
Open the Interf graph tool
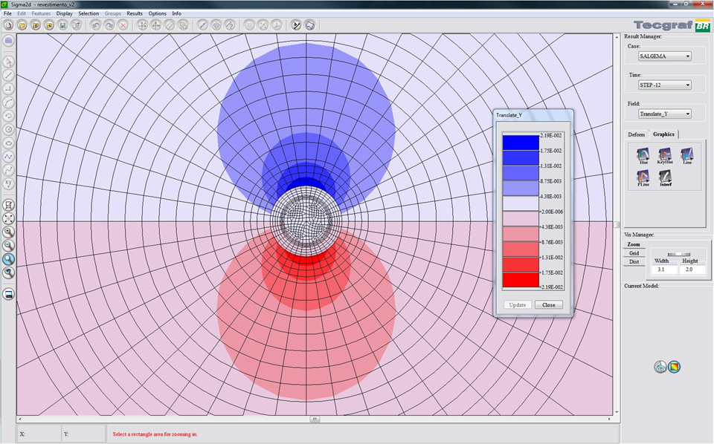point(665,178)
